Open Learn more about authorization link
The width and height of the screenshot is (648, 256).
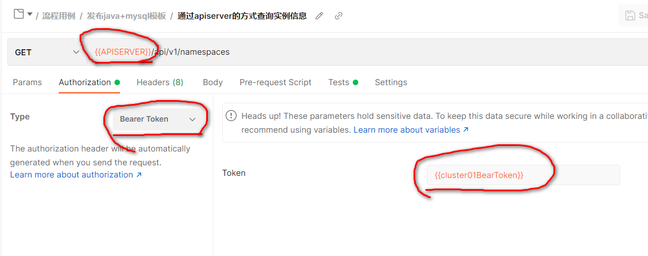pyautogui.click(x=76, y=175)
